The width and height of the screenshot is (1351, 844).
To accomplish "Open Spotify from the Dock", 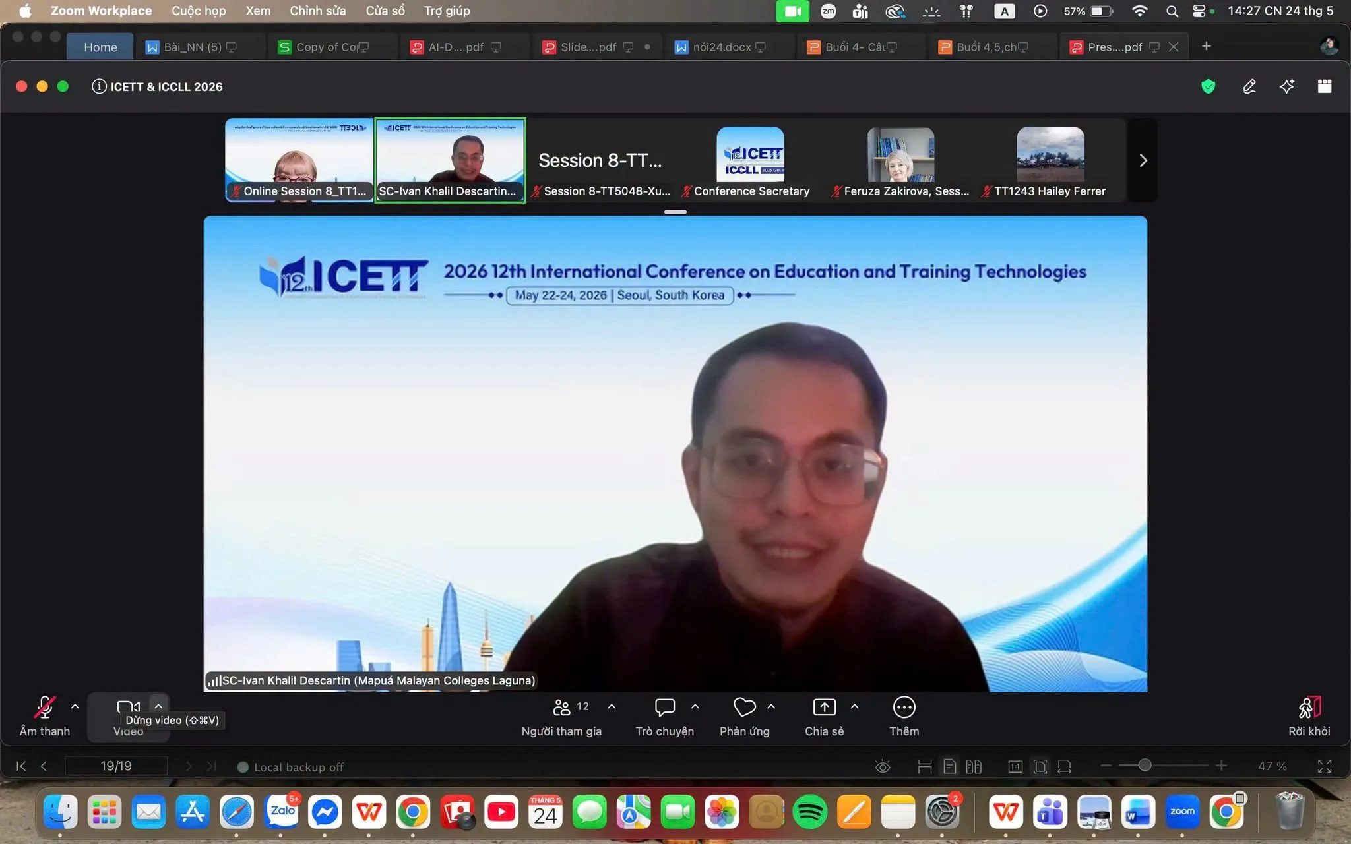I will 810,812.
